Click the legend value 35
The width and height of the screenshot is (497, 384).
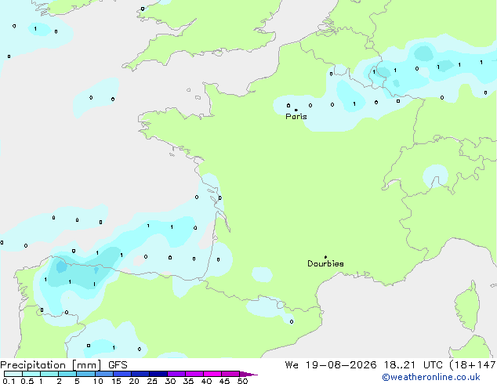pyautogui.click(x=188, y=381)
